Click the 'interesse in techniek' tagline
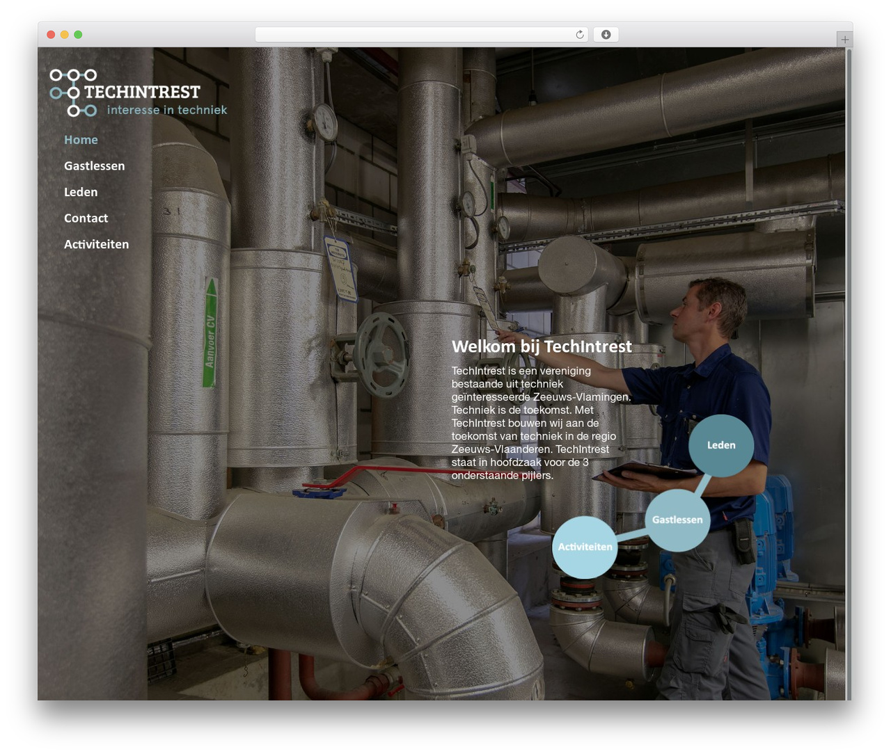The width and height of the screenshot is (891, 754). (x=167, y=110)
